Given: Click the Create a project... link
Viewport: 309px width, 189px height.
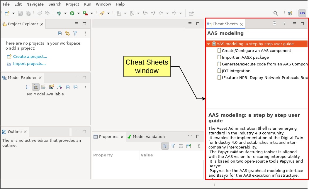Looking at the screenshot, I should [x=30, y=56].
